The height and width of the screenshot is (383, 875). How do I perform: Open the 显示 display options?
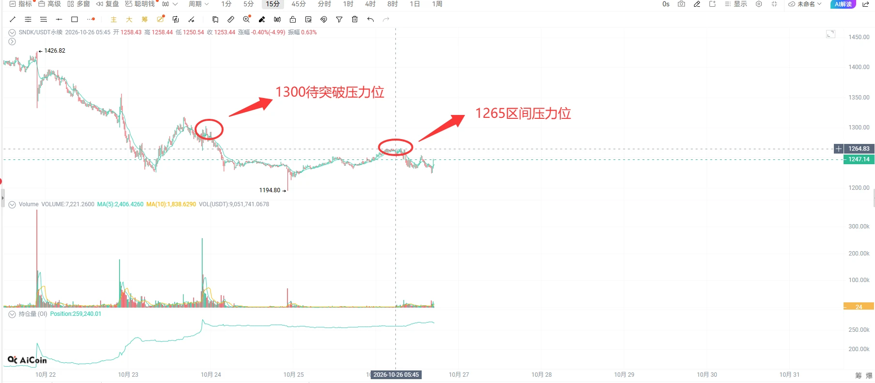736,4
